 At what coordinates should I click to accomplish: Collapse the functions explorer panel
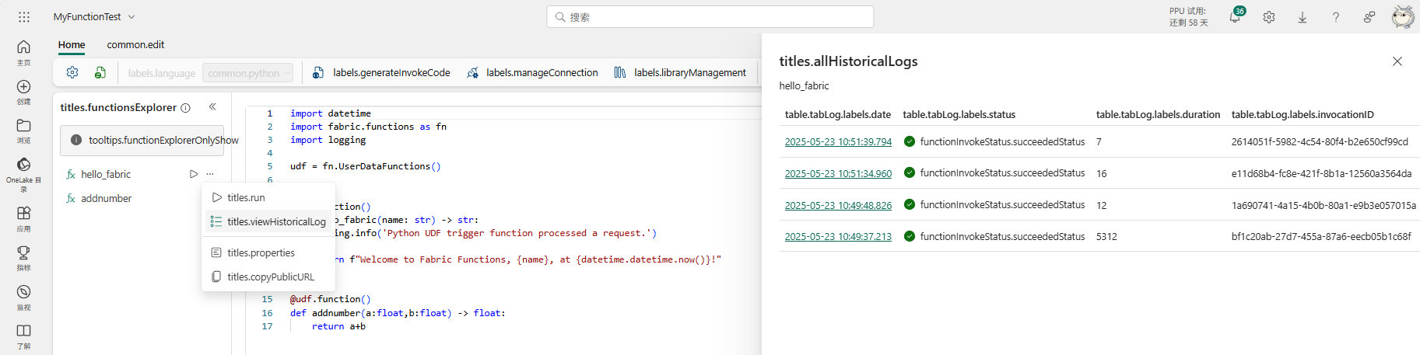tap(212, 107)
